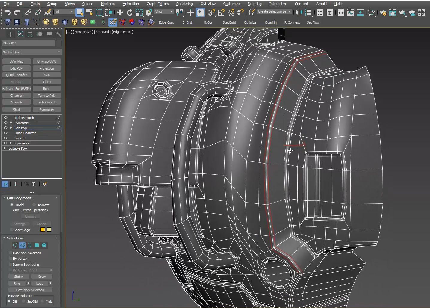430x308 pixels.
Task: Check the Show Cage option
Action: tap(11, 230)
